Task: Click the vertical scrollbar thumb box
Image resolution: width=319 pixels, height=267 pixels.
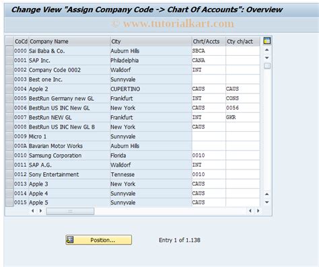Action: pyautogui.click(x=267, y=66)
